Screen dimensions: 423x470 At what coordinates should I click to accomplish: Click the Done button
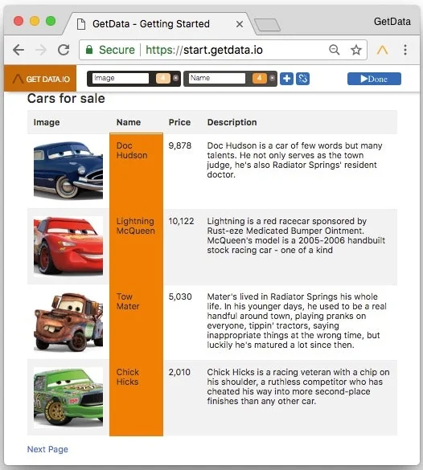click(x=374, y=79)
